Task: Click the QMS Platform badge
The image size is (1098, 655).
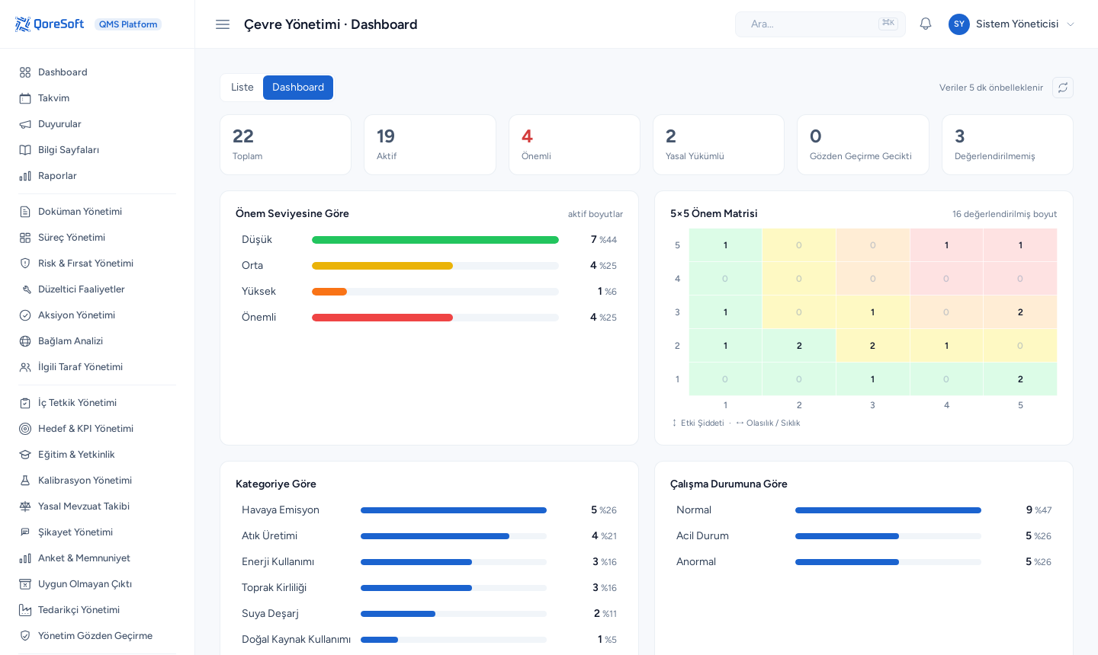Action: coord(128,24)
